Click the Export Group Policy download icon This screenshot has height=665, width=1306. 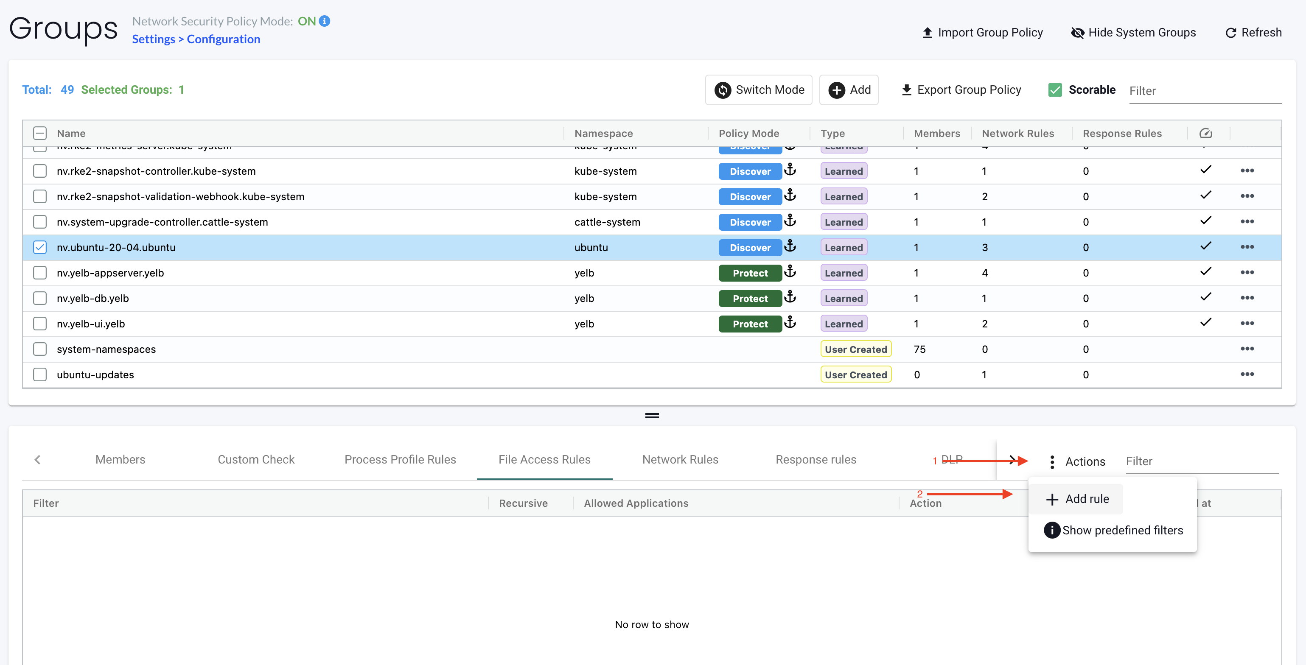[906, 90]
